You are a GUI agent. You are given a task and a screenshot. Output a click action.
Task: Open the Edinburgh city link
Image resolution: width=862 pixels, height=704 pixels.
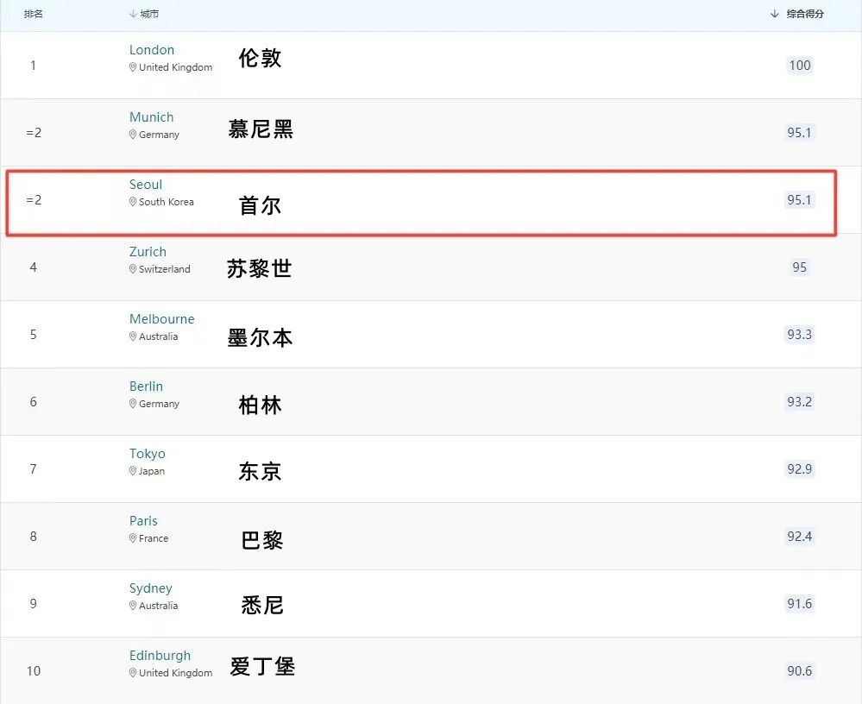coord(160,656)
